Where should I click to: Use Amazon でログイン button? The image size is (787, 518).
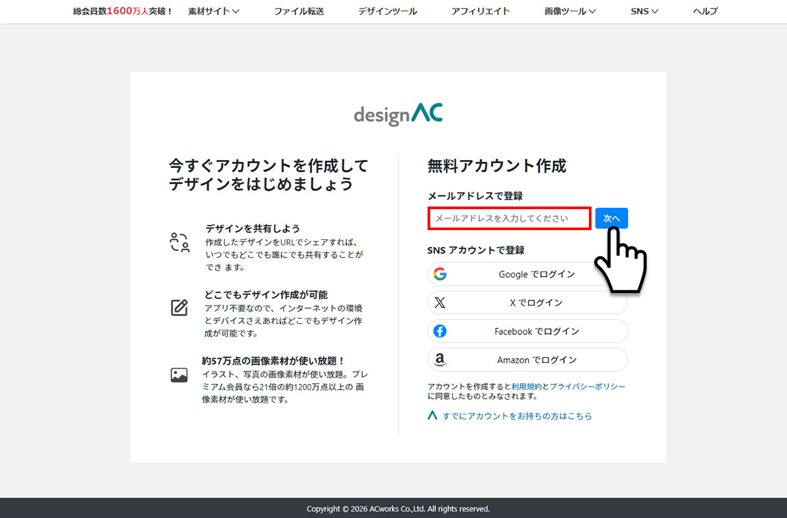coord(527,360)
